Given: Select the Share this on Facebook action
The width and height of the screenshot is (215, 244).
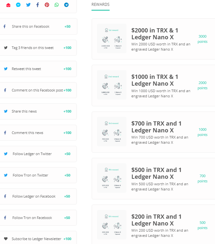Looking at the screenshot, I should coord(30,27).
